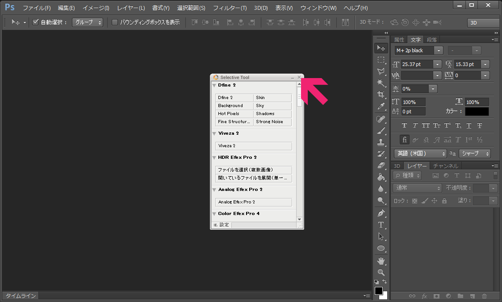Toggle Small Caps text style
Image resolution: width=502 pixels, height=302 pixels.
click(x=437, y=125)
